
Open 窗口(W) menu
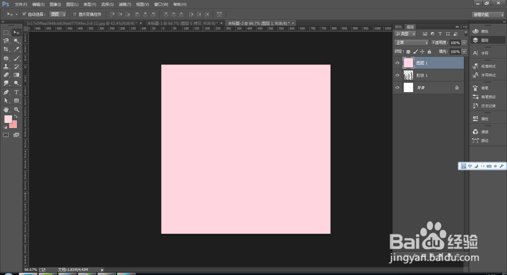[161, 5]
